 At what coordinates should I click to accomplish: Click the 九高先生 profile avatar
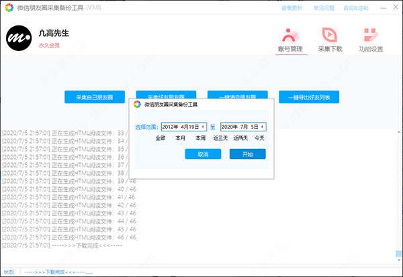pos(19,38)
